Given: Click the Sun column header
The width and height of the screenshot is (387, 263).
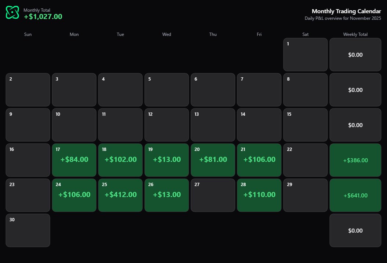Looking at the screenshot, I should pos(28,34).
